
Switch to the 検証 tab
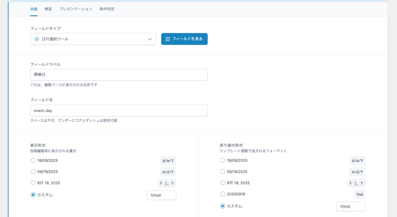[48, 9]
